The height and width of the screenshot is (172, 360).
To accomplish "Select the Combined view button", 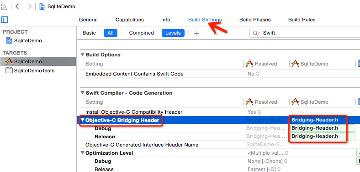I will [142, 33].
